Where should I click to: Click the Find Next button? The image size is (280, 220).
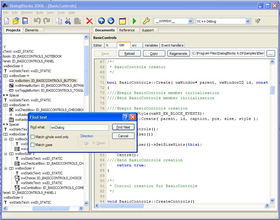[x=123, y=127]
